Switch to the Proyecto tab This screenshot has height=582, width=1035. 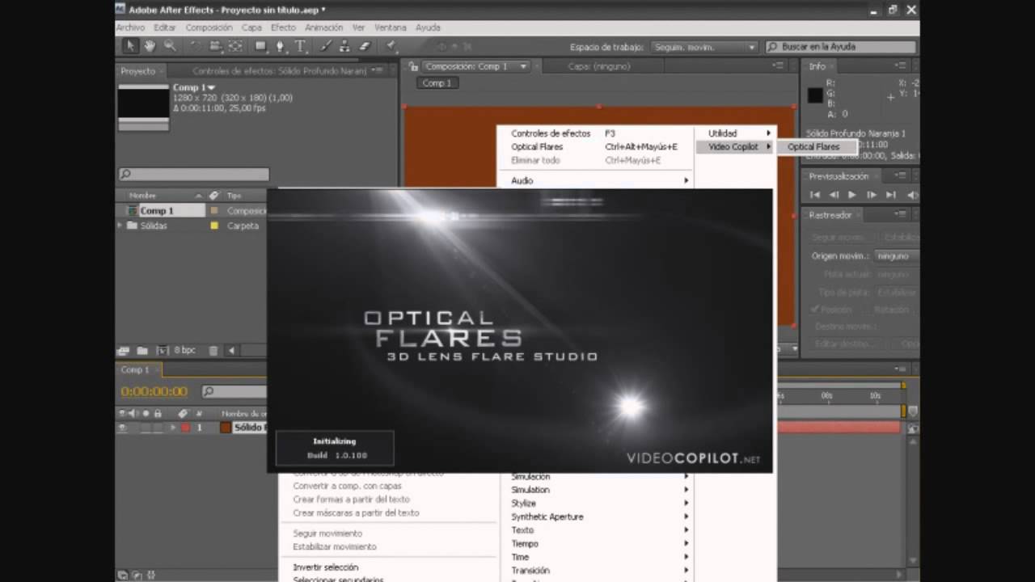tap(137, 71)
